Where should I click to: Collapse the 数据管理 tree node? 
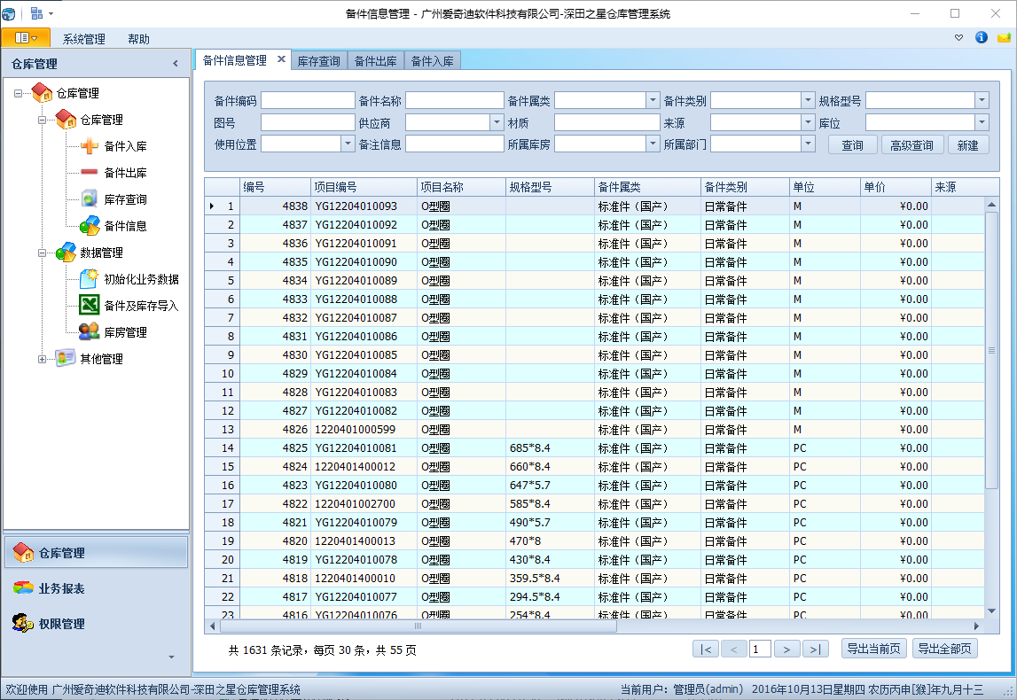[x=43, y=253]
